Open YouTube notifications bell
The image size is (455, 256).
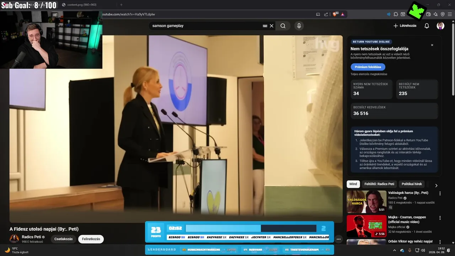(427, 26)
